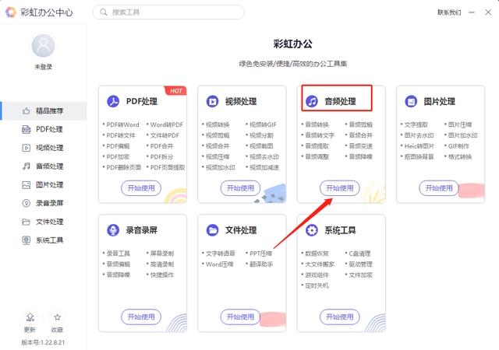Image resolution: width=499 pixels, height=350 pixels.
Task: Choose the PDF编辑 entry
Action: click(x=118, y=146)
